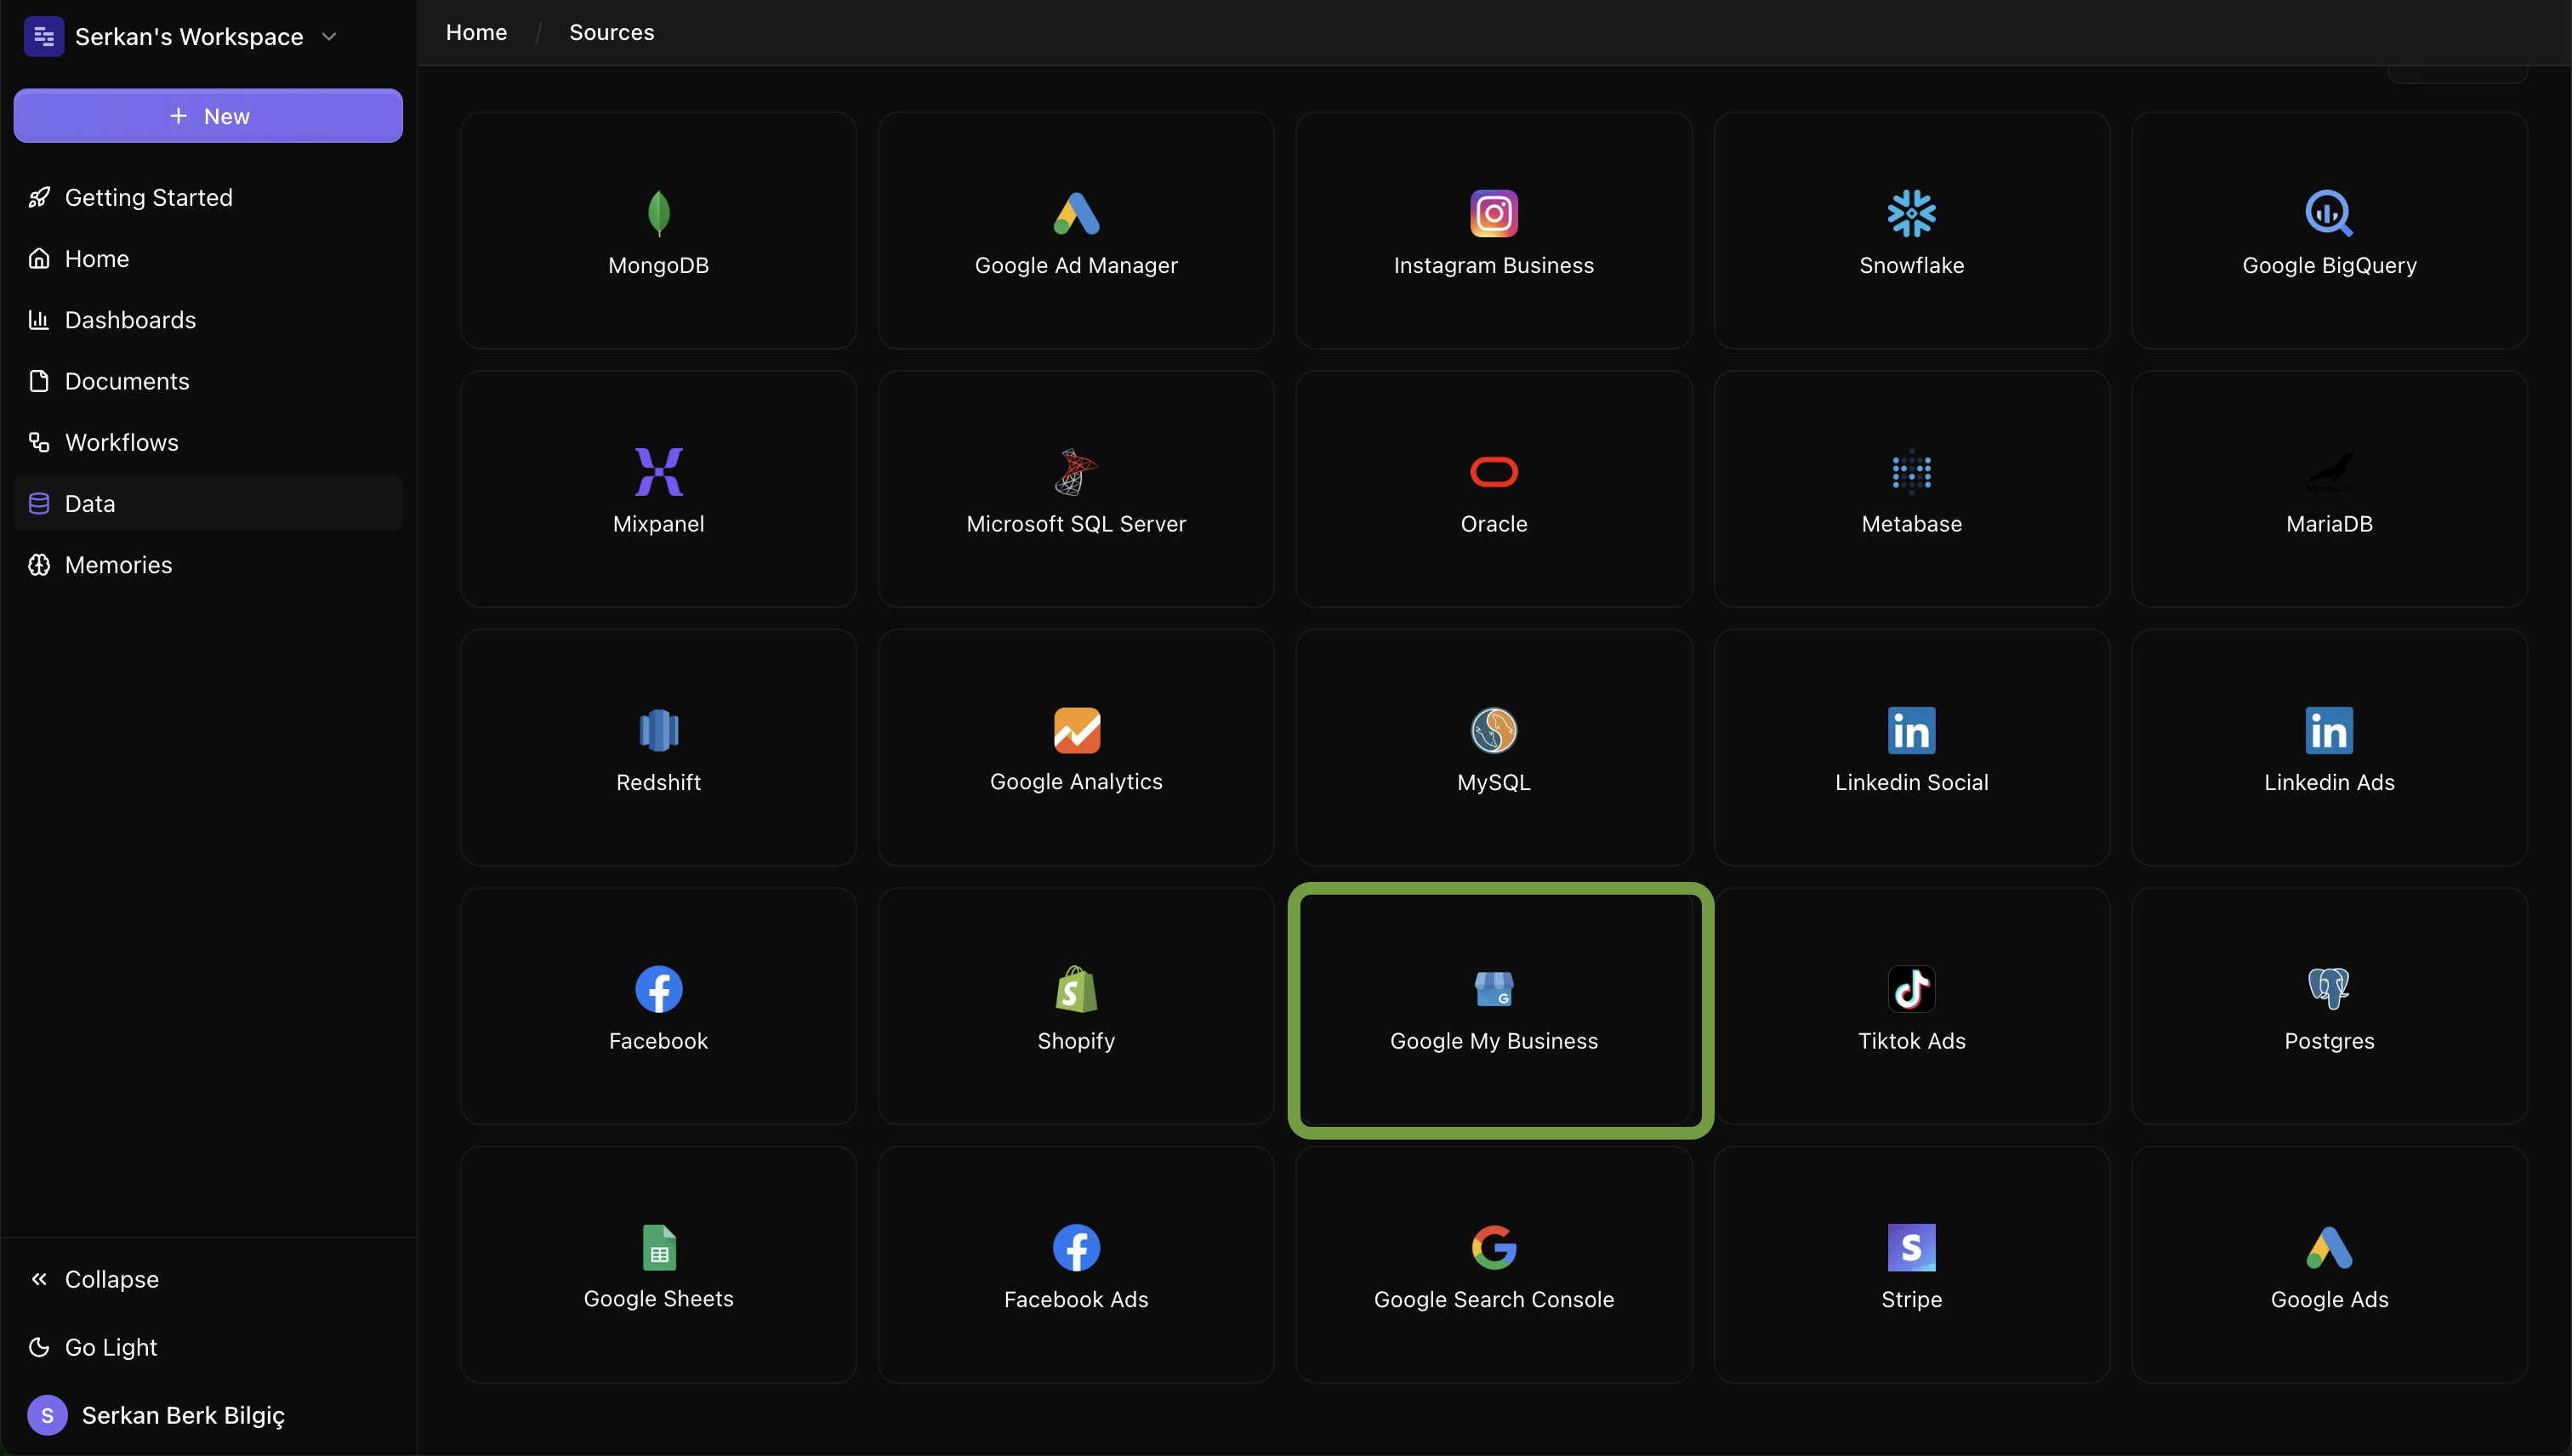Expand the Serkan's Workspace dropdown chevron
The image size is (2572, 1456).
[x=329, y=37]
